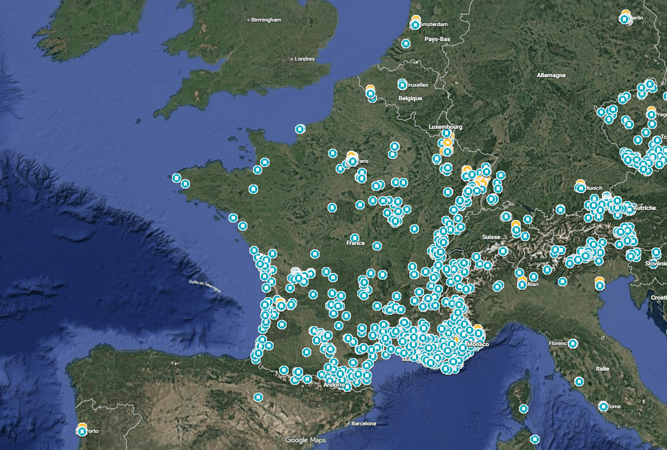Select the marker on the Normandy Channel coast
This screenshot has width=667, height=450.
pyautogui.click(x=300, y=129)
